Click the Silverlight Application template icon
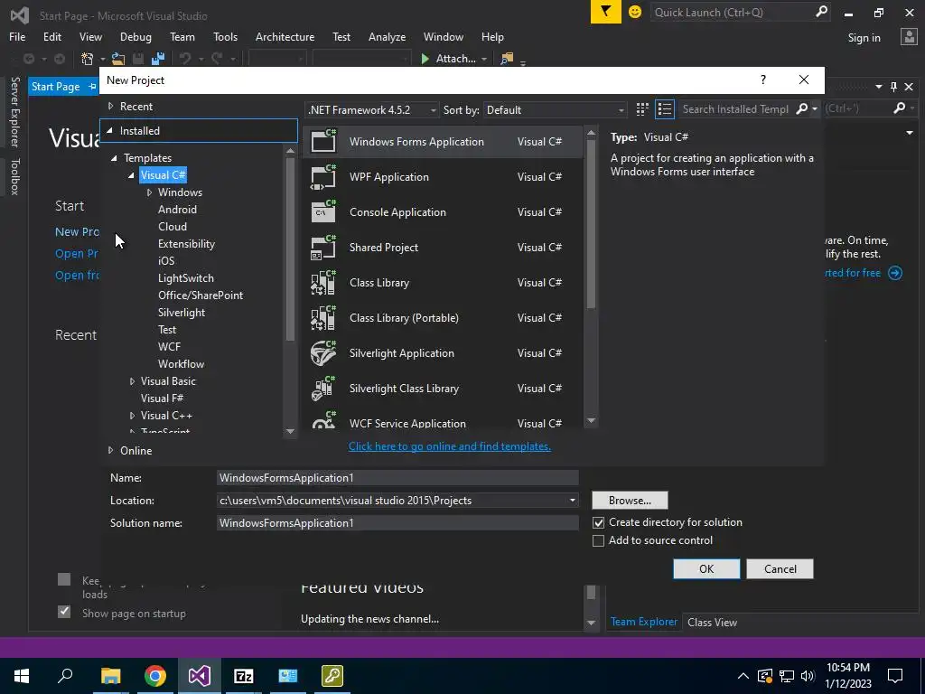This screenshot has height=694, width=925. click(323, 353)
